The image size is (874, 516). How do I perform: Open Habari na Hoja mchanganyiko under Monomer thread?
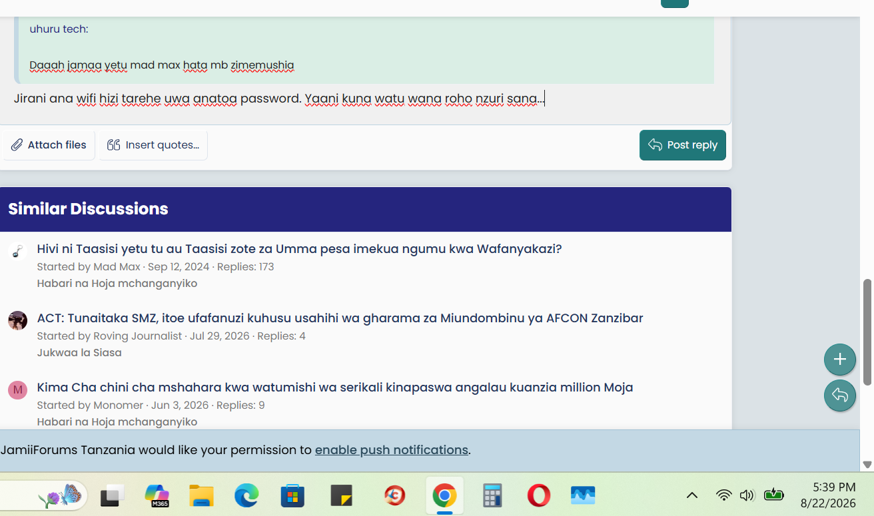pos(117,422)
